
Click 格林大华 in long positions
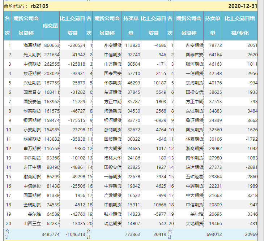click(113, 158)
